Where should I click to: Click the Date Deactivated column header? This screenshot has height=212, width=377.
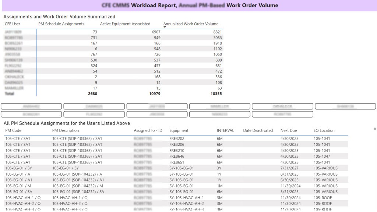click(258, 130)
